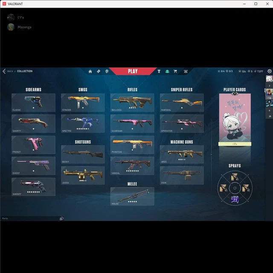Select the Odin machine gun tile
Image resolution: width=273 pixels, height=273 pixels.
click(182, 175)
